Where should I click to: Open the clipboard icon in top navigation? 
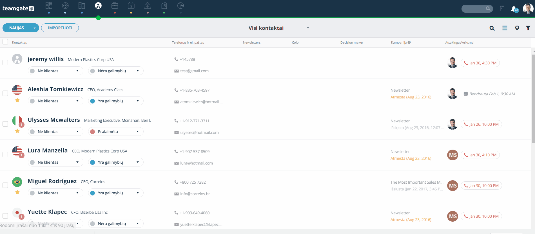164,6
